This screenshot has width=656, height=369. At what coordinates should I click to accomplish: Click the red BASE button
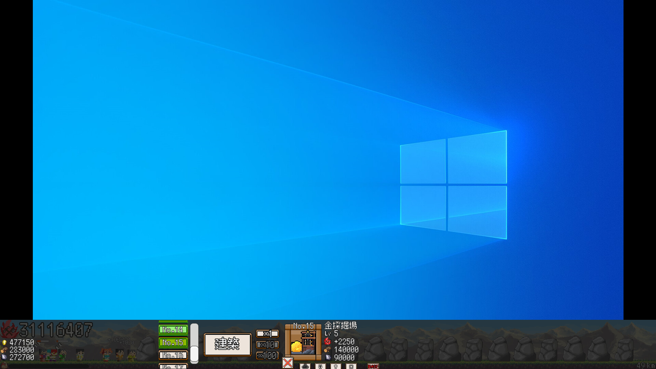point(373,366)
